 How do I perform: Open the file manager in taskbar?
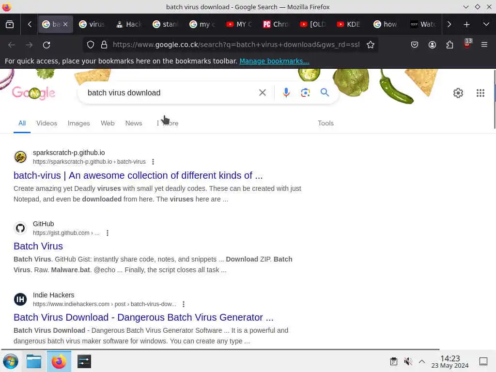click(34, 361)
